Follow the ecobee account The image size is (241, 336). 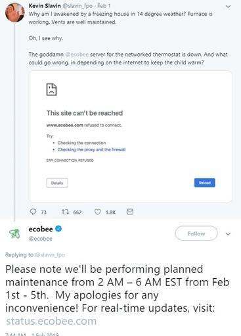coord(196,233)
